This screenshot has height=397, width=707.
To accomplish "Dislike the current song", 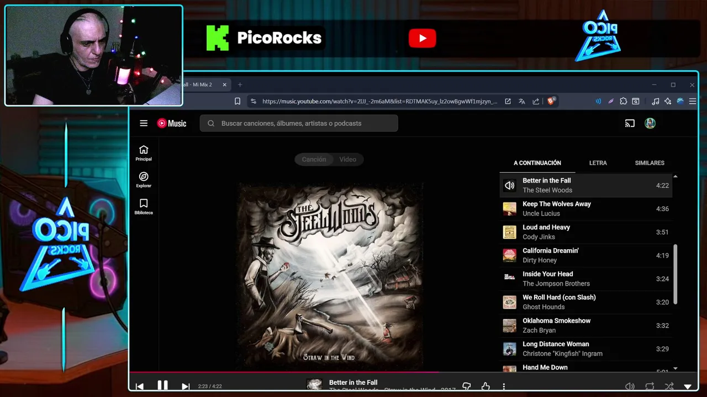I will [x=467, y=387].
